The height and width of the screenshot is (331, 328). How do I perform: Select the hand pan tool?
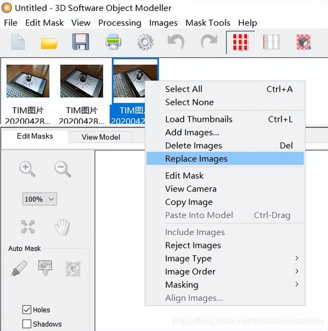[x=63, y=227]
